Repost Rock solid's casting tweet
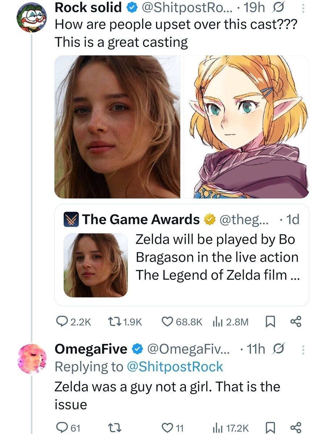 point(114,322)
